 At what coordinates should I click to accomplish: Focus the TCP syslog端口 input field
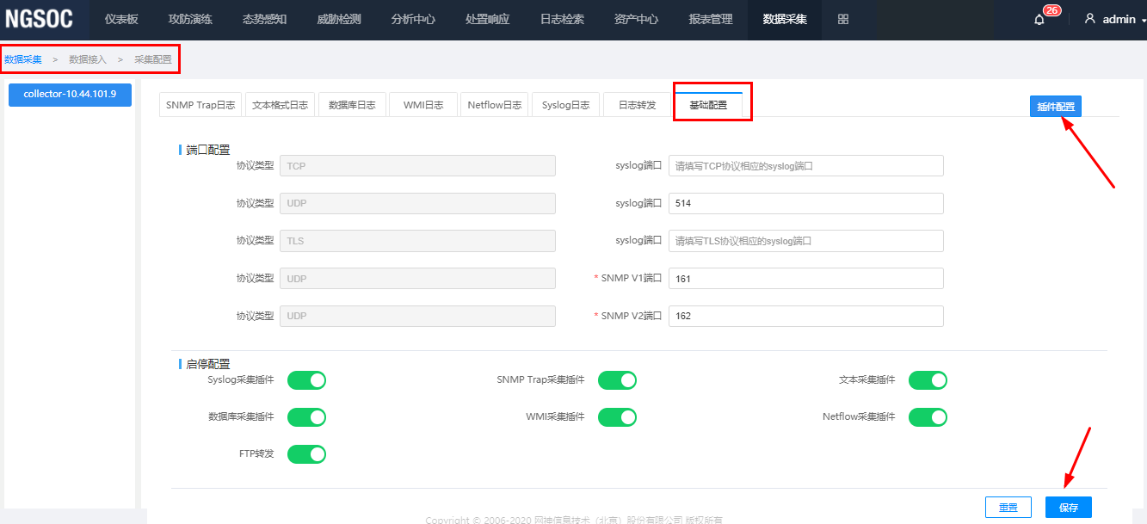806,166
